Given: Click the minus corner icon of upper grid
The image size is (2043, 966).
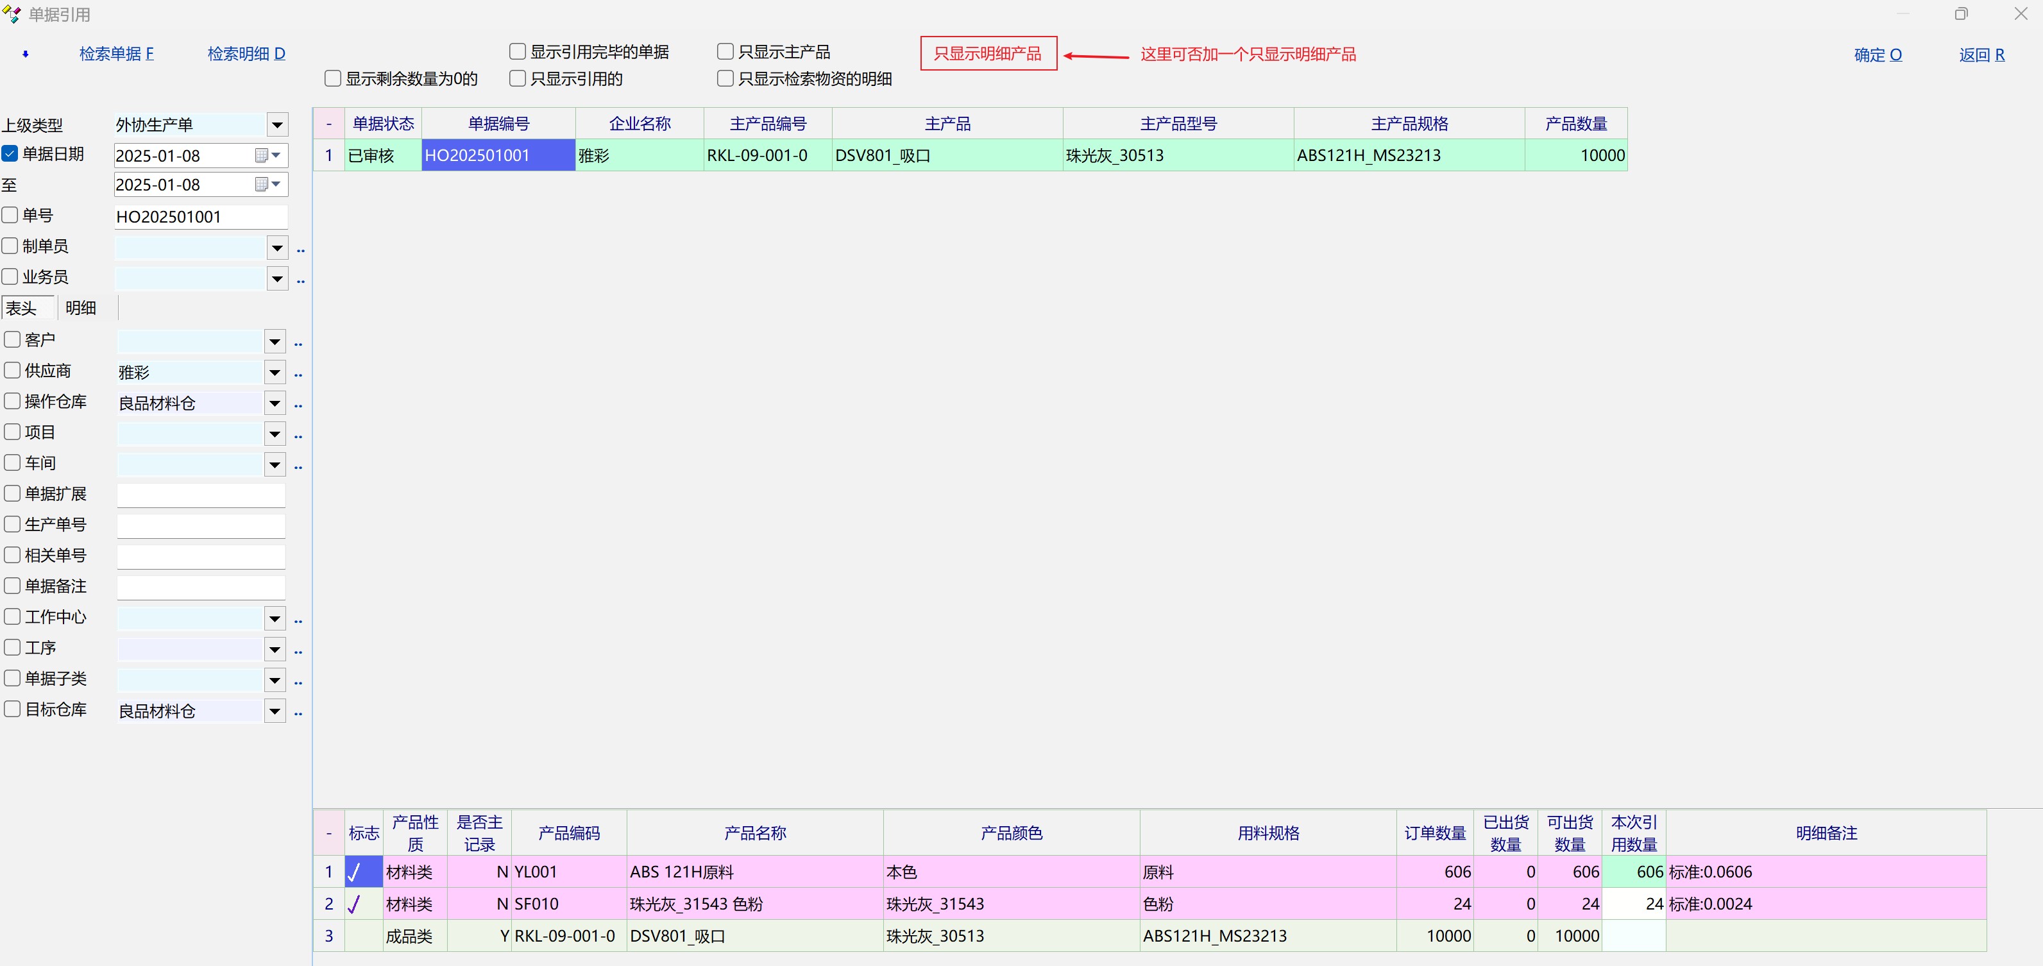Looking at the screenshot, I should tap(328, 124).
